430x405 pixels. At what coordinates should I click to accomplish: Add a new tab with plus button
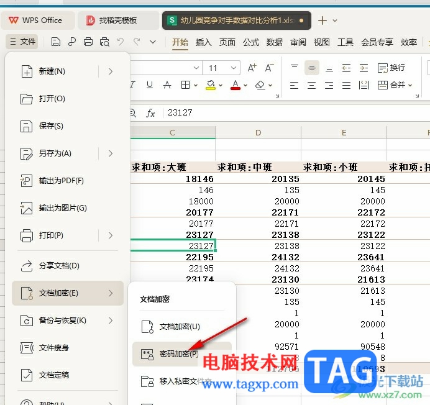tap(322, 20)
